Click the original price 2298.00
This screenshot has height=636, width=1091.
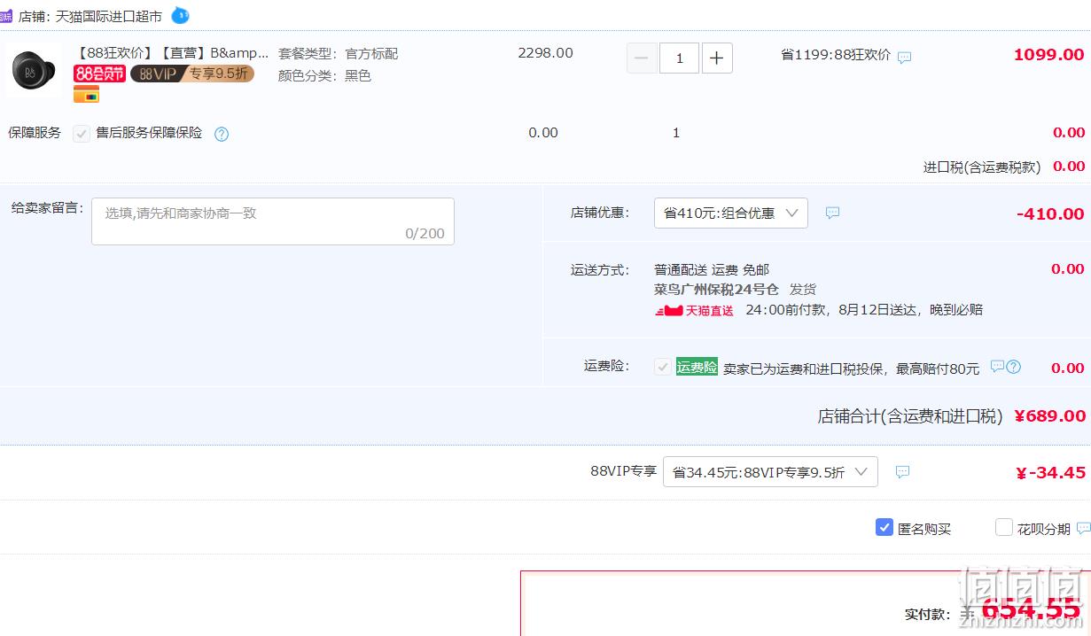(545, 53)
